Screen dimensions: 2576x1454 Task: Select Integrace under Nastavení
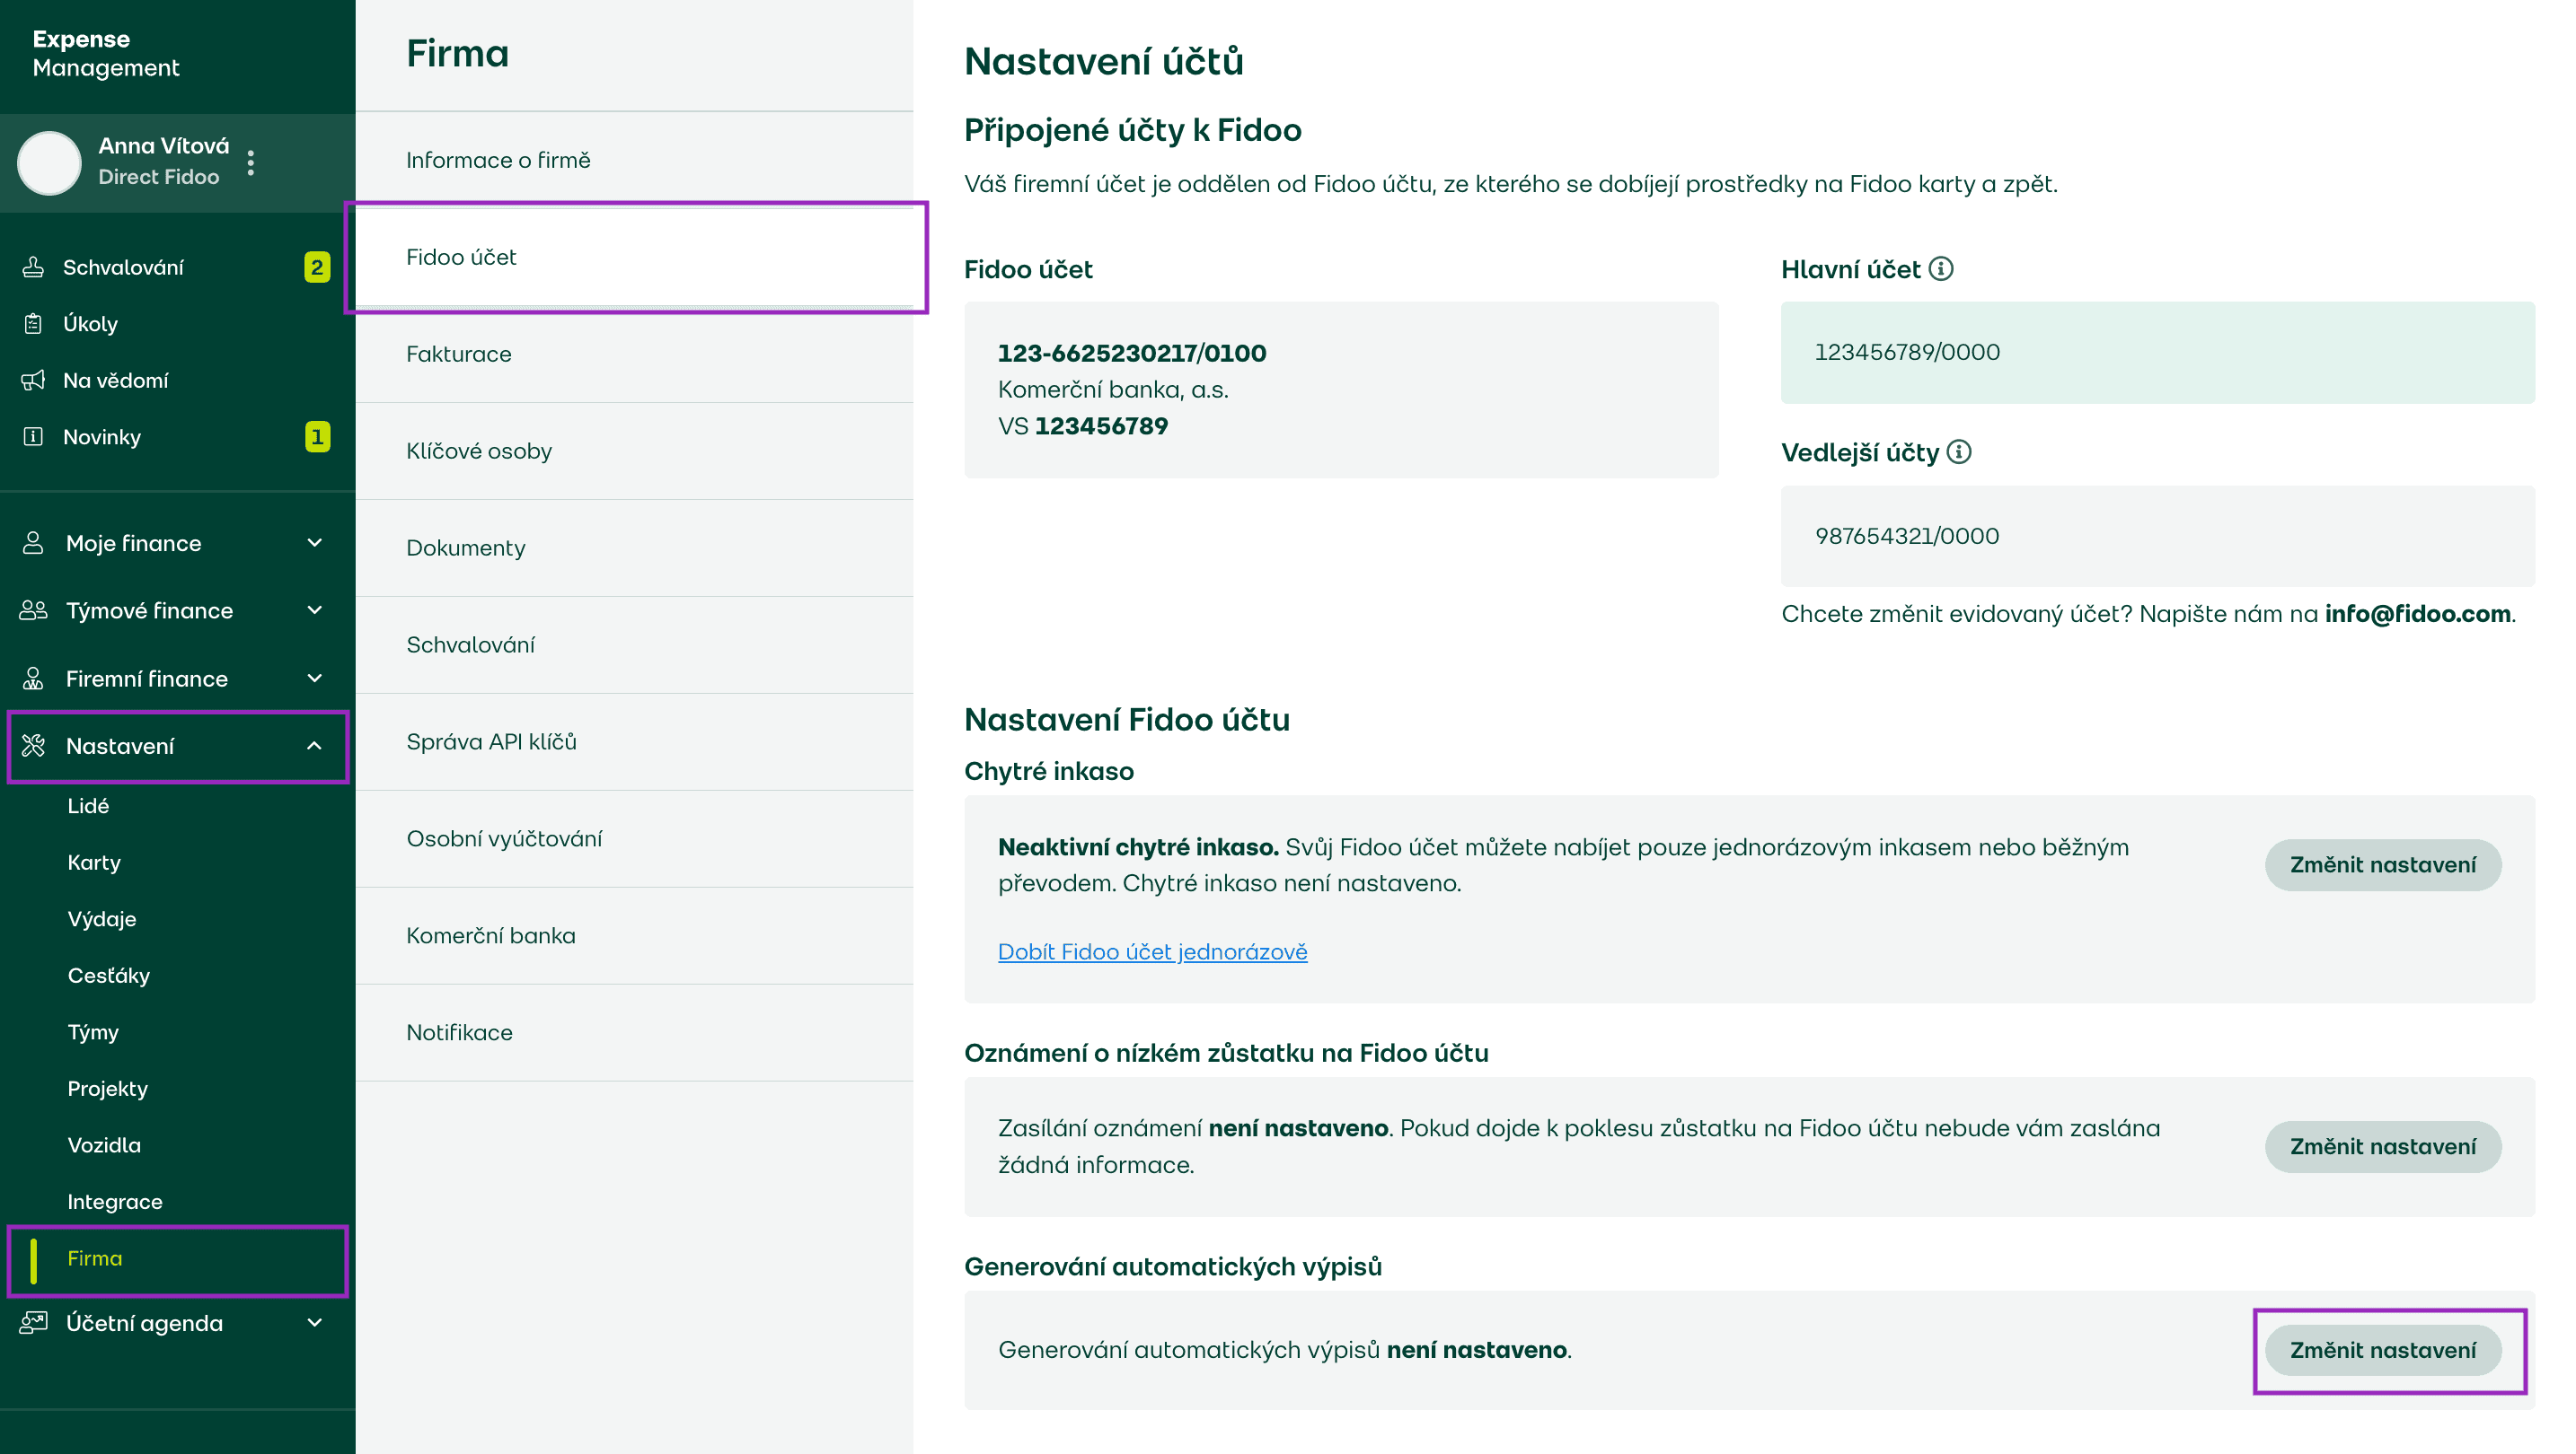115,1201
